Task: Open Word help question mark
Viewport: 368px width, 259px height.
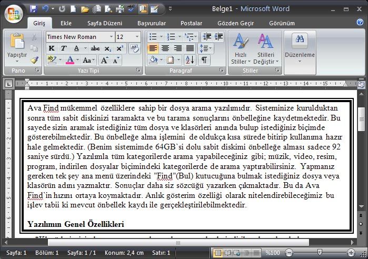Action: 360,22
